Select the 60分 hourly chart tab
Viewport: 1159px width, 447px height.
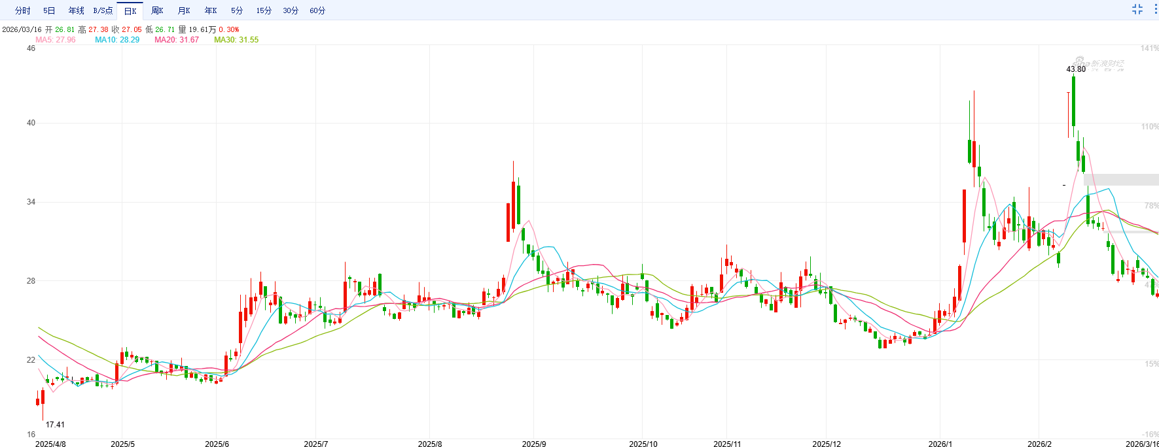click(x=317, y=10)
